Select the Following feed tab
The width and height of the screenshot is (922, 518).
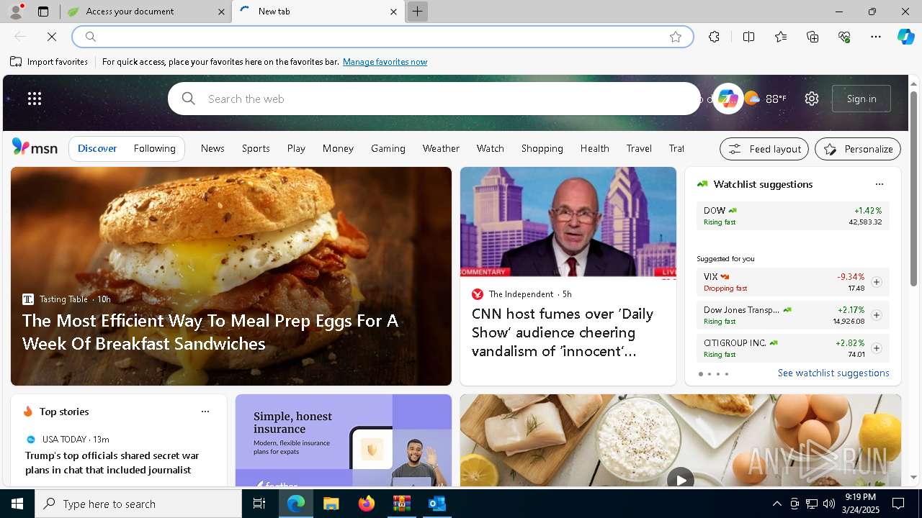[154, 148]
